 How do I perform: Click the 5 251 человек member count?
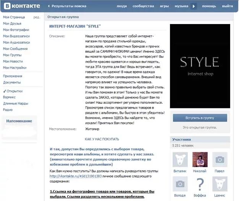(183, 145)
